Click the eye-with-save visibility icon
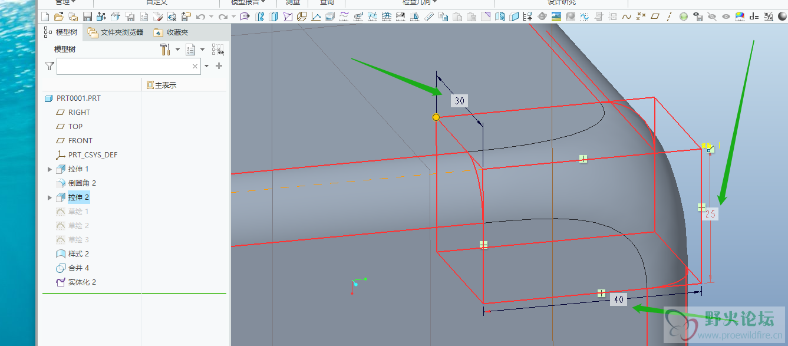Viewport: 788px width, 346px height. point(697,17)
